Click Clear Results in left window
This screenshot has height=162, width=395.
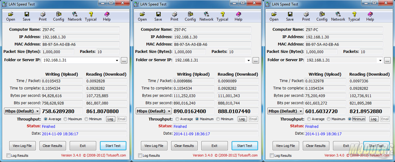[53, 146]
